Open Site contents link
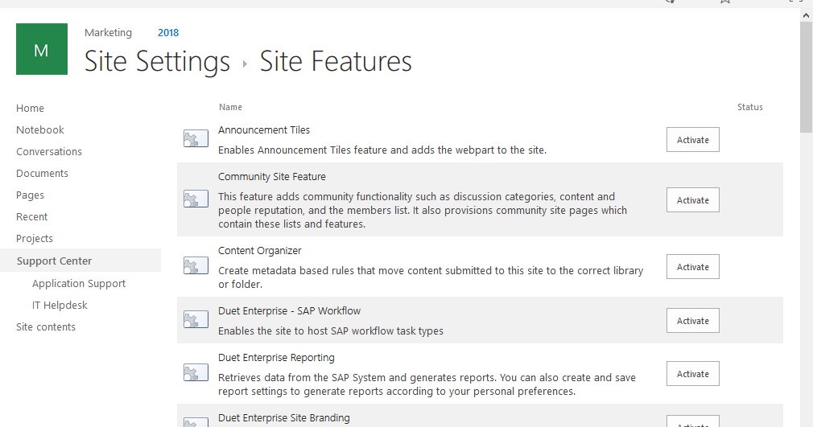The height and width of the screenshot is (427, 813). tap(46, 326)
